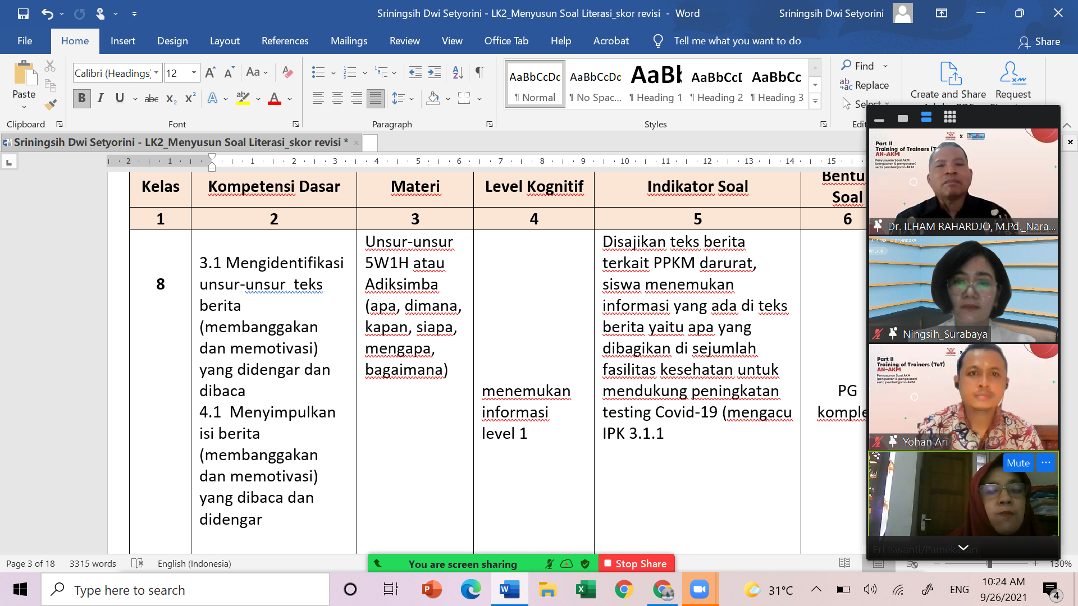Cut the selected text with the scissors icon
The image size is (1078, 606).
tap(50, 66)
